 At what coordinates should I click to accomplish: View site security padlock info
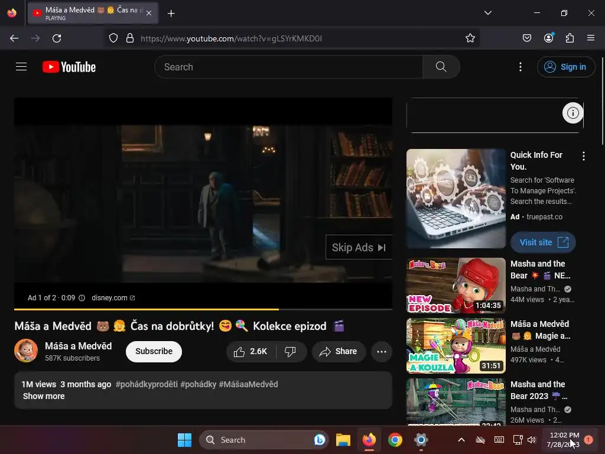130,38
